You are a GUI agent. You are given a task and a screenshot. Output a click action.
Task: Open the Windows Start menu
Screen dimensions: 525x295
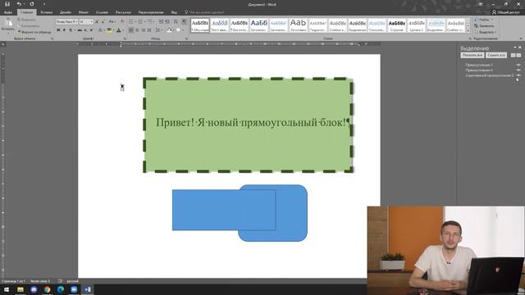click(x=7, y=289)
